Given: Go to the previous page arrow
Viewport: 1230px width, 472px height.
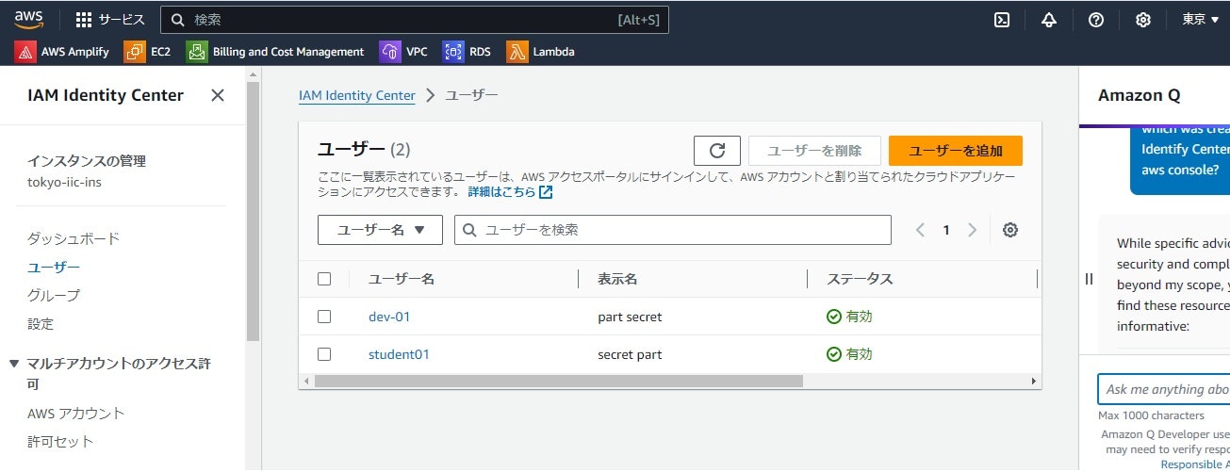Looking at the screenshot, I should coord(921,230).
